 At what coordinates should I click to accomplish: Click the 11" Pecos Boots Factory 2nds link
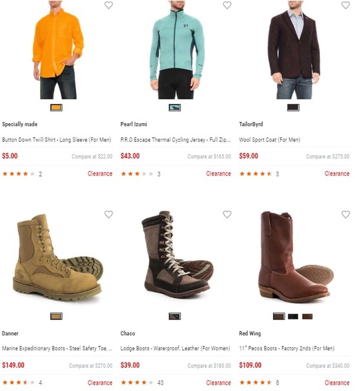287,348
